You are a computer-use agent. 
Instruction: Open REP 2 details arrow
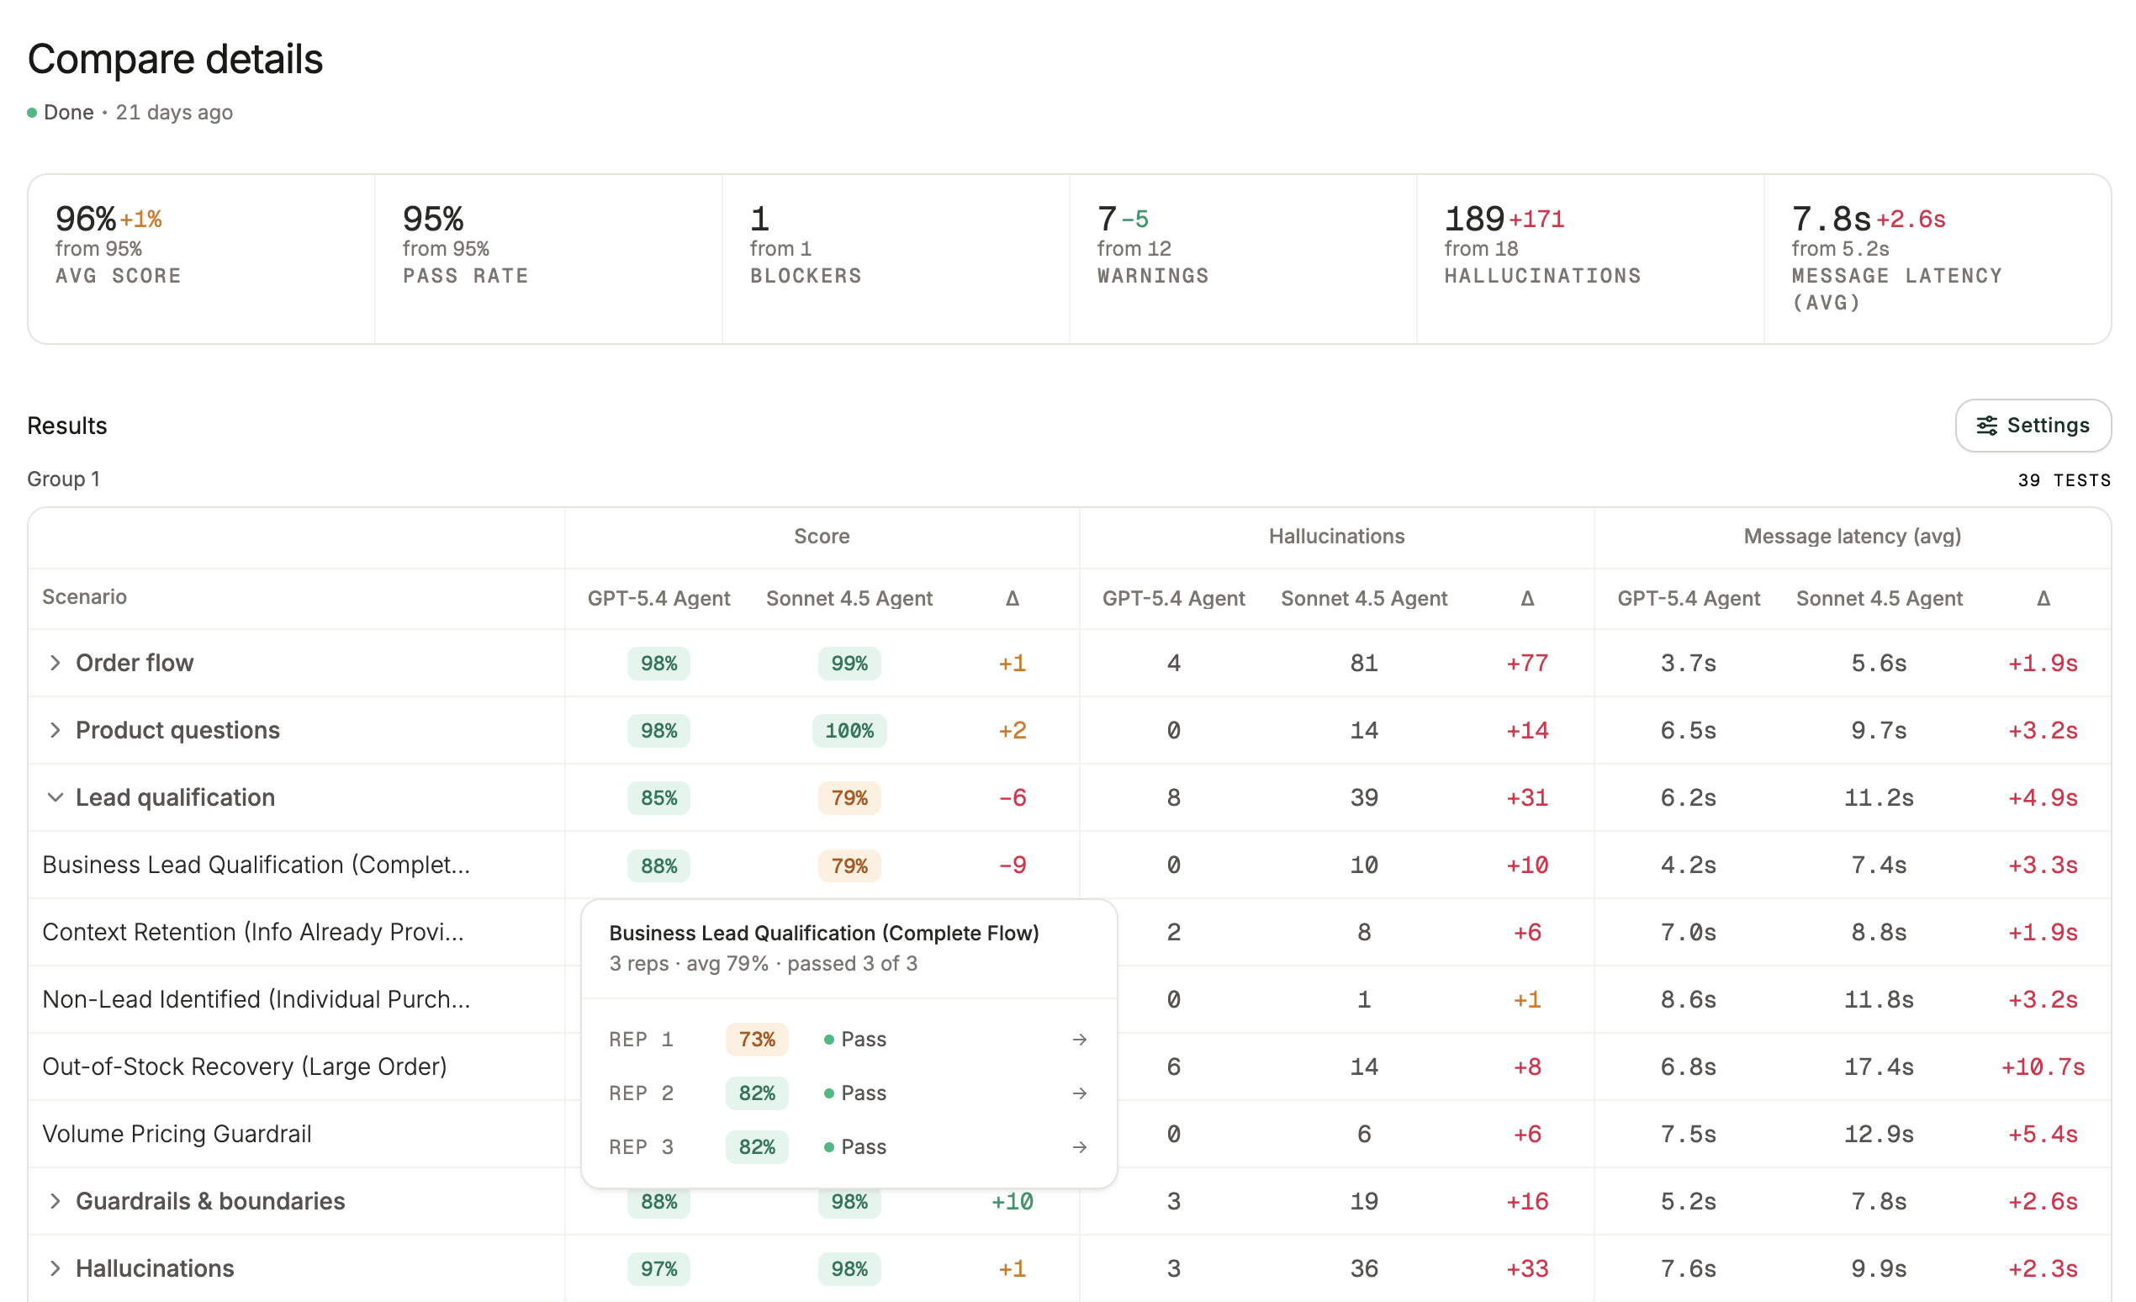(1079, 1093)
